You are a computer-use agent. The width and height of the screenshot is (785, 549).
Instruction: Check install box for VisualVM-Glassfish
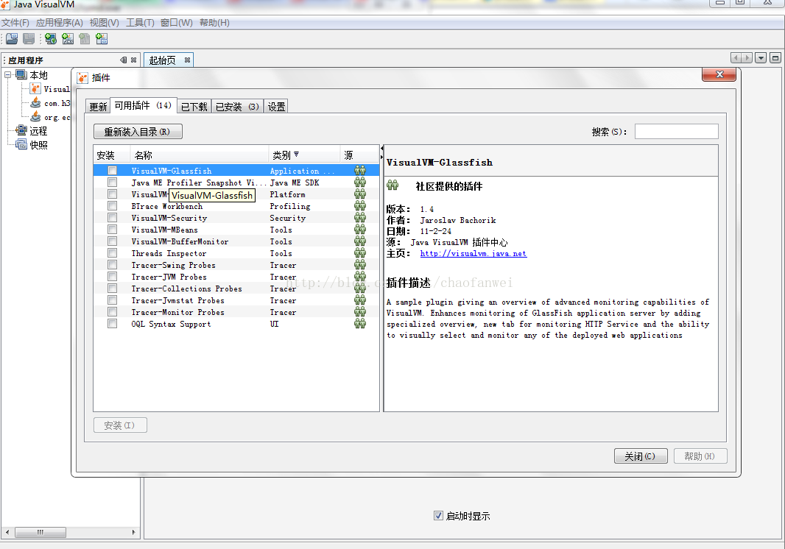click(112, 171)
